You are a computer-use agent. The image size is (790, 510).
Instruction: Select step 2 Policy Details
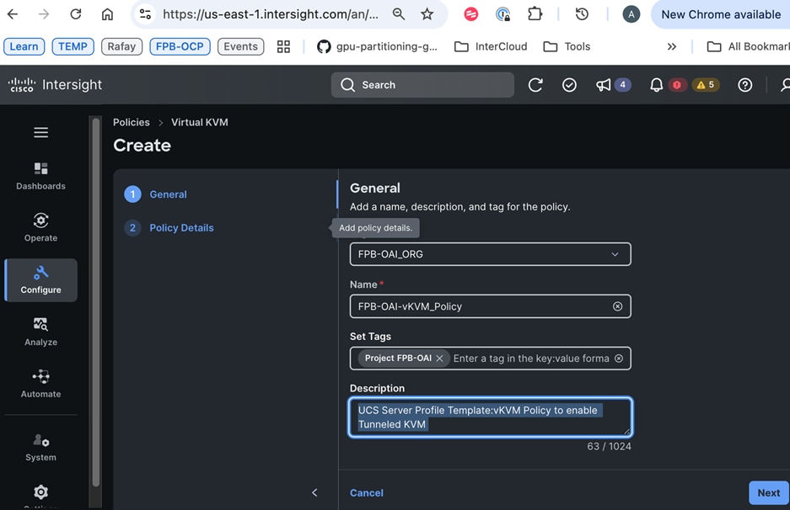169,228
